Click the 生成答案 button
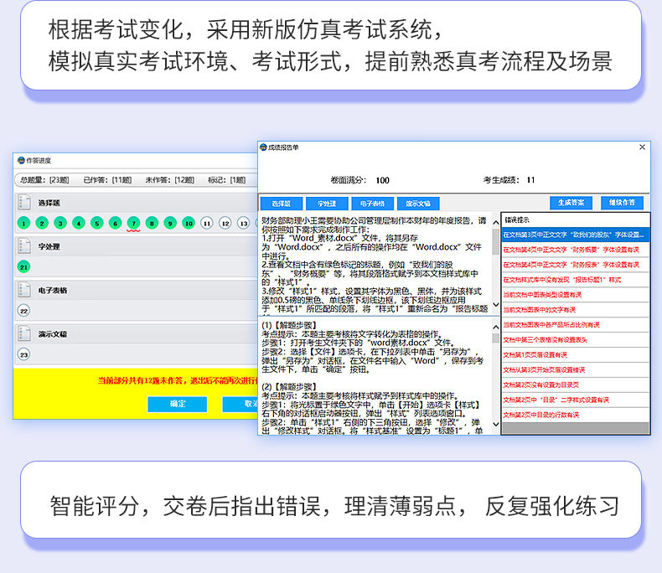This screenshot has width=662, height=573. (571, 203)
